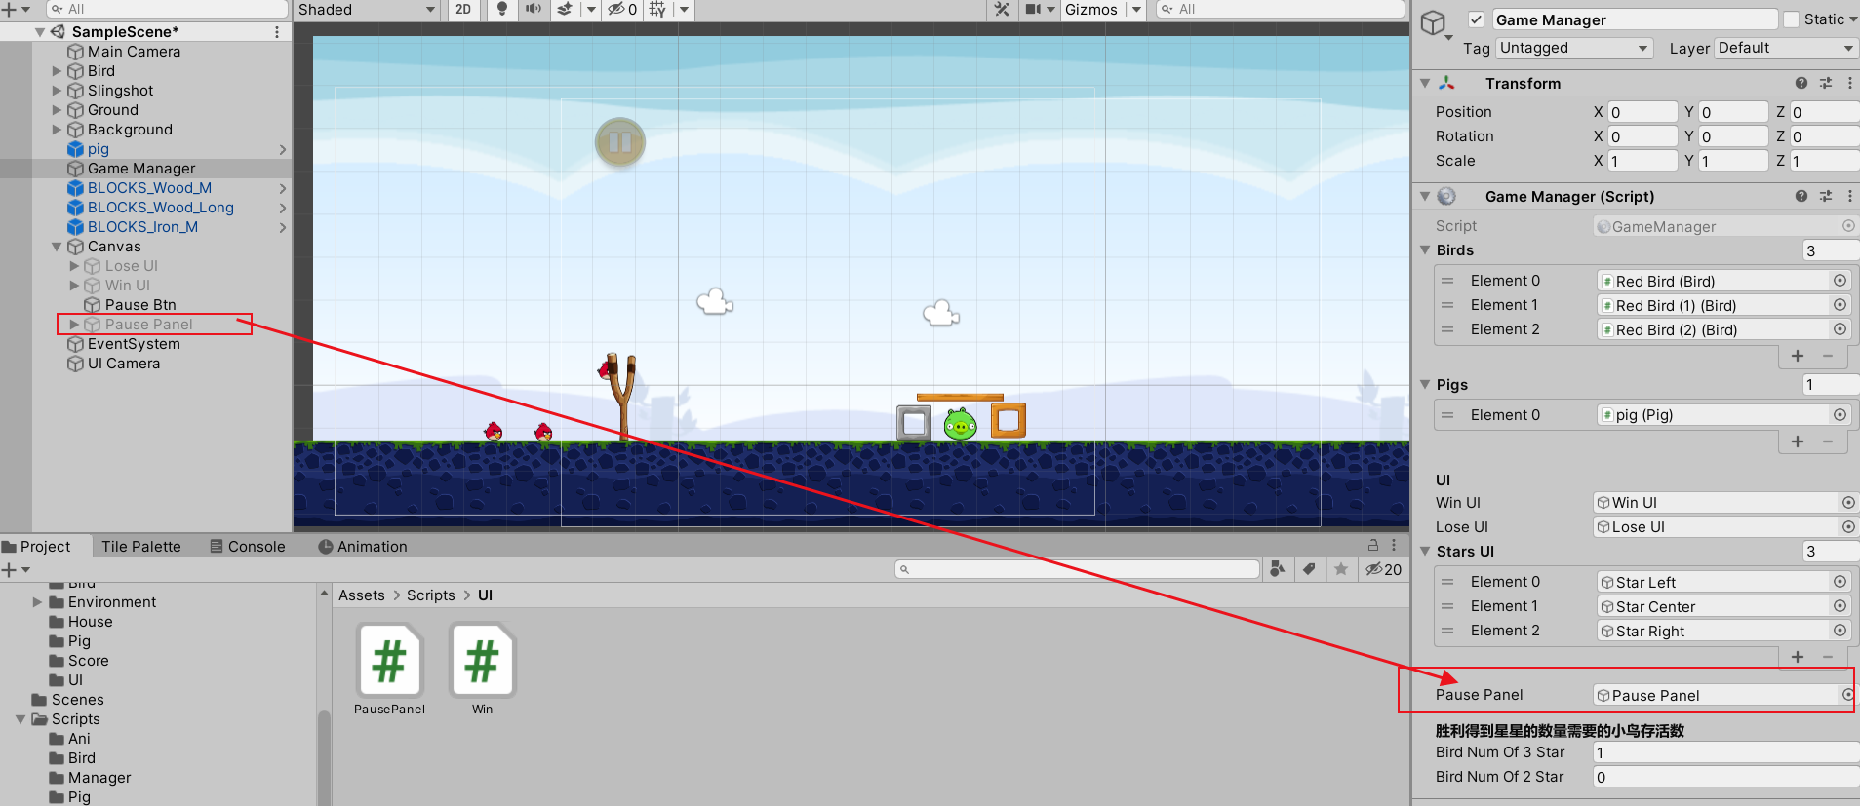Switch to the Animation tab

pos(363,547)
